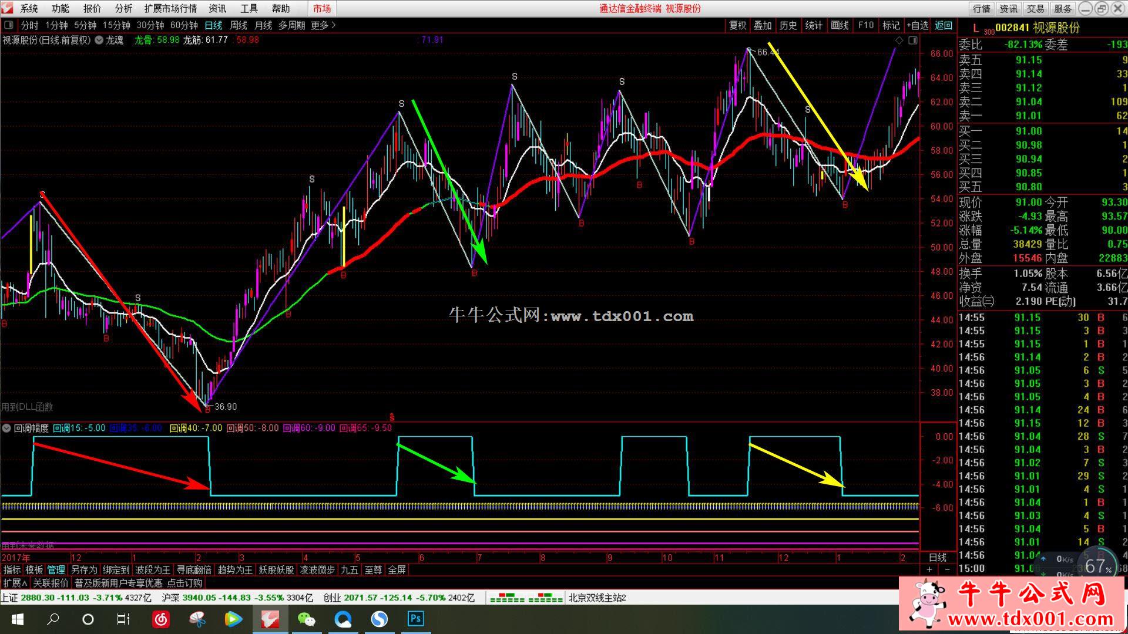Select the 凌波微步 indicator template

[x=317, y=569]
